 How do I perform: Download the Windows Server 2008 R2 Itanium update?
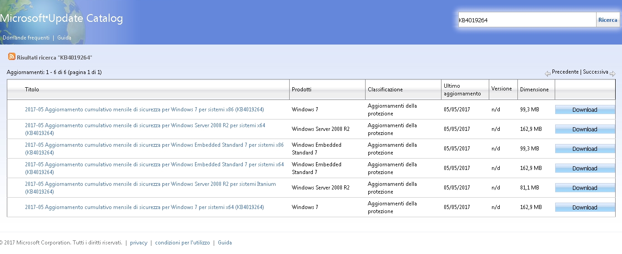point(585,188)
